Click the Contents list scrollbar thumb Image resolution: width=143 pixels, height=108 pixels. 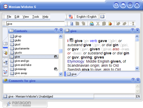(x=61, y=51)
